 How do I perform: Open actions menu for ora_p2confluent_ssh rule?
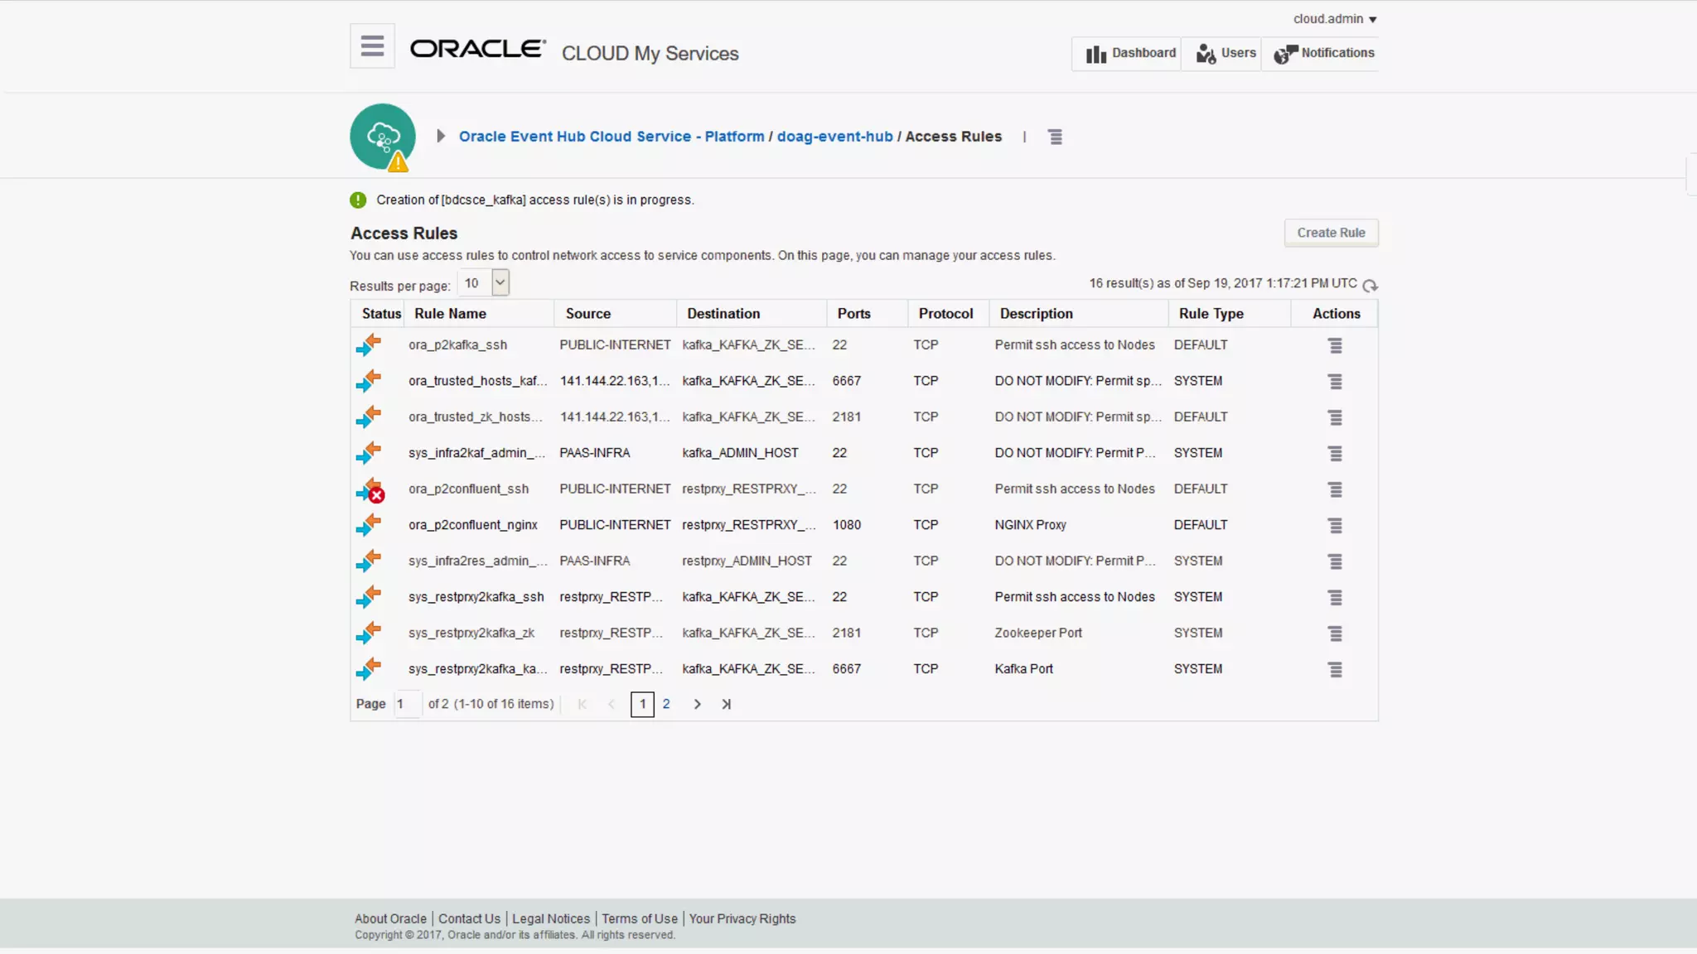pyautogui.click(x=1335, y=489)
